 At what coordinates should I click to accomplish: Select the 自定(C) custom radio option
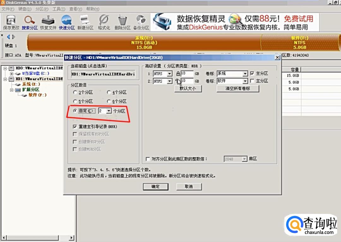[75, 111]
